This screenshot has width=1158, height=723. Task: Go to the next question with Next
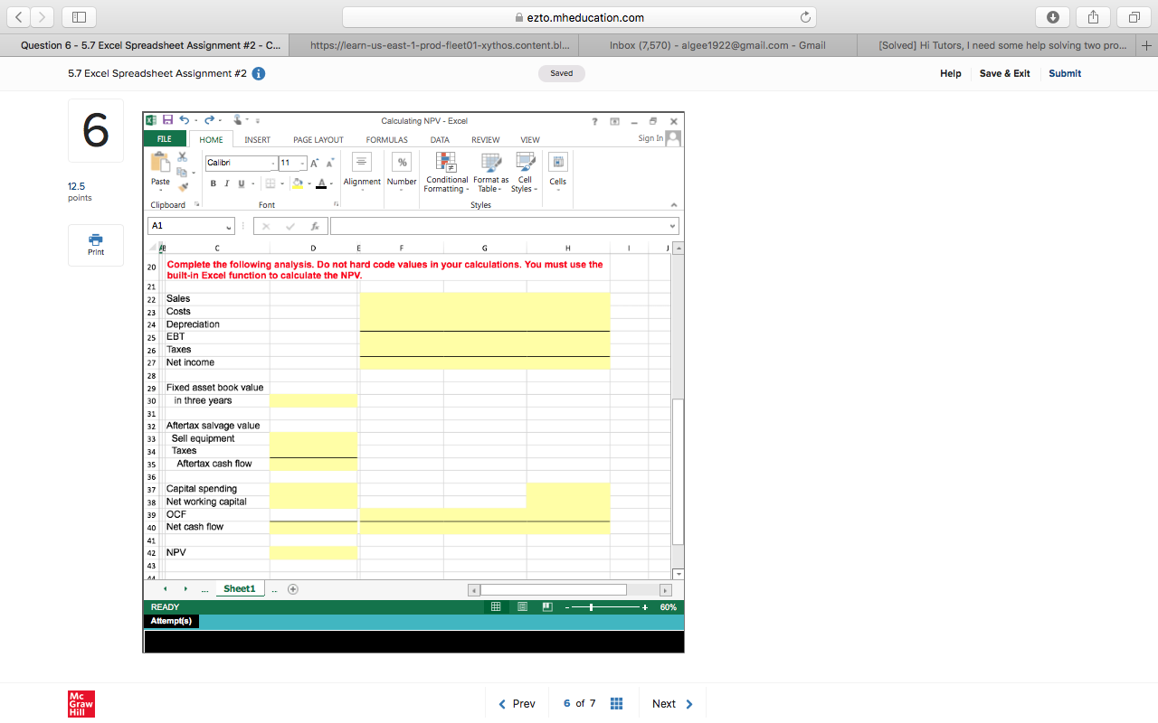[x=665, y=703]
